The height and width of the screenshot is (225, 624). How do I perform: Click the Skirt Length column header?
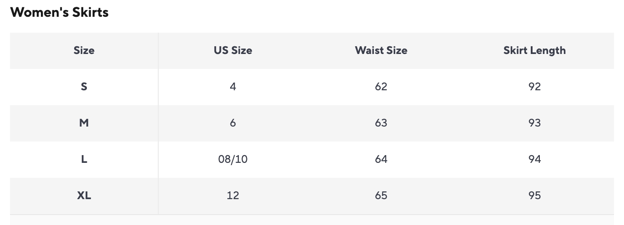click(x=534, y=50)
